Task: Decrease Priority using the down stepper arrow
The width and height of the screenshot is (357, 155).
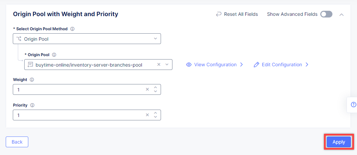Action: pyautogui.click(x=156, y=117)
